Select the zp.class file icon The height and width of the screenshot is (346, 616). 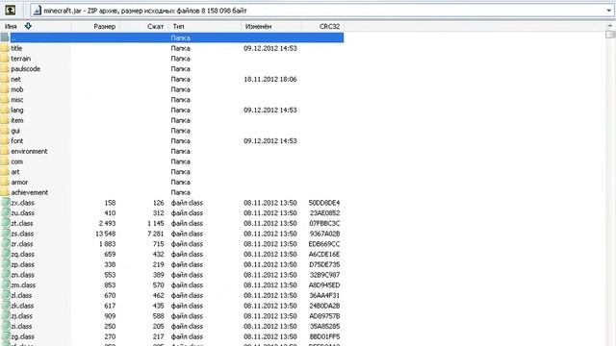(x=6, y=264)
